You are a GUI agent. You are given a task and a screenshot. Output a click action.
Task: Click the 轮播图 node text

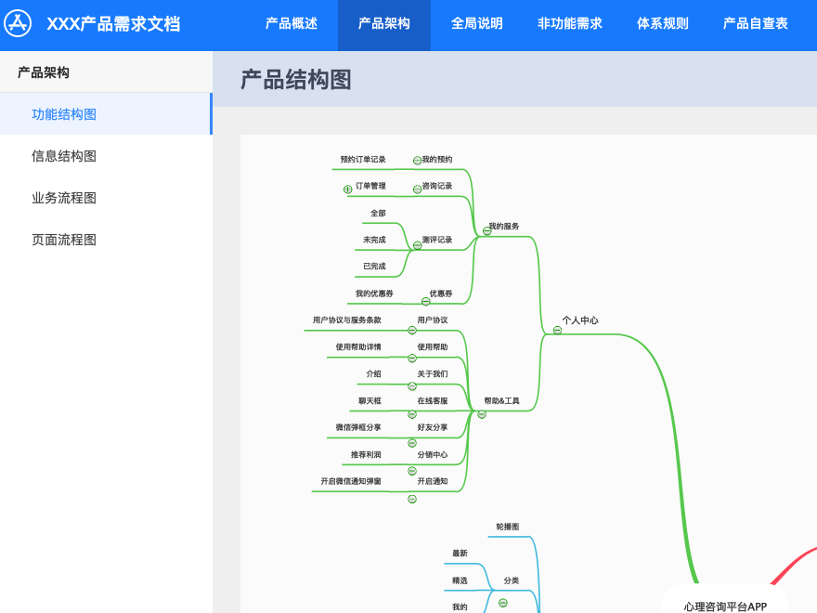508,527
